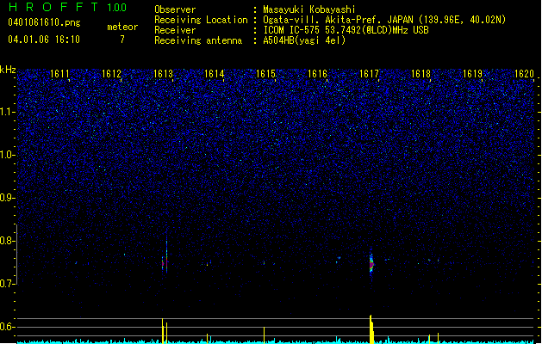Click the meteor count value 7

click(122, 40)
